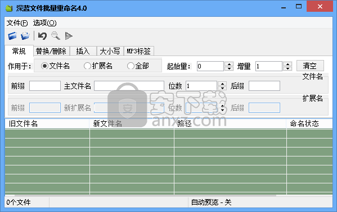The image size is (337, 212).
Task: Switch to the 常规 tab
Action: point(19,51)
